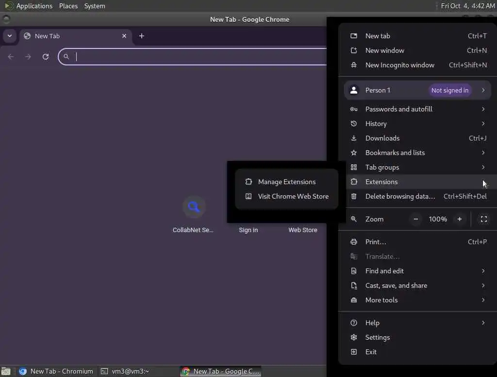Click the Chrome Web Store icon in submenu
This screenshot has height=377, width=497.
pos(248,197)
